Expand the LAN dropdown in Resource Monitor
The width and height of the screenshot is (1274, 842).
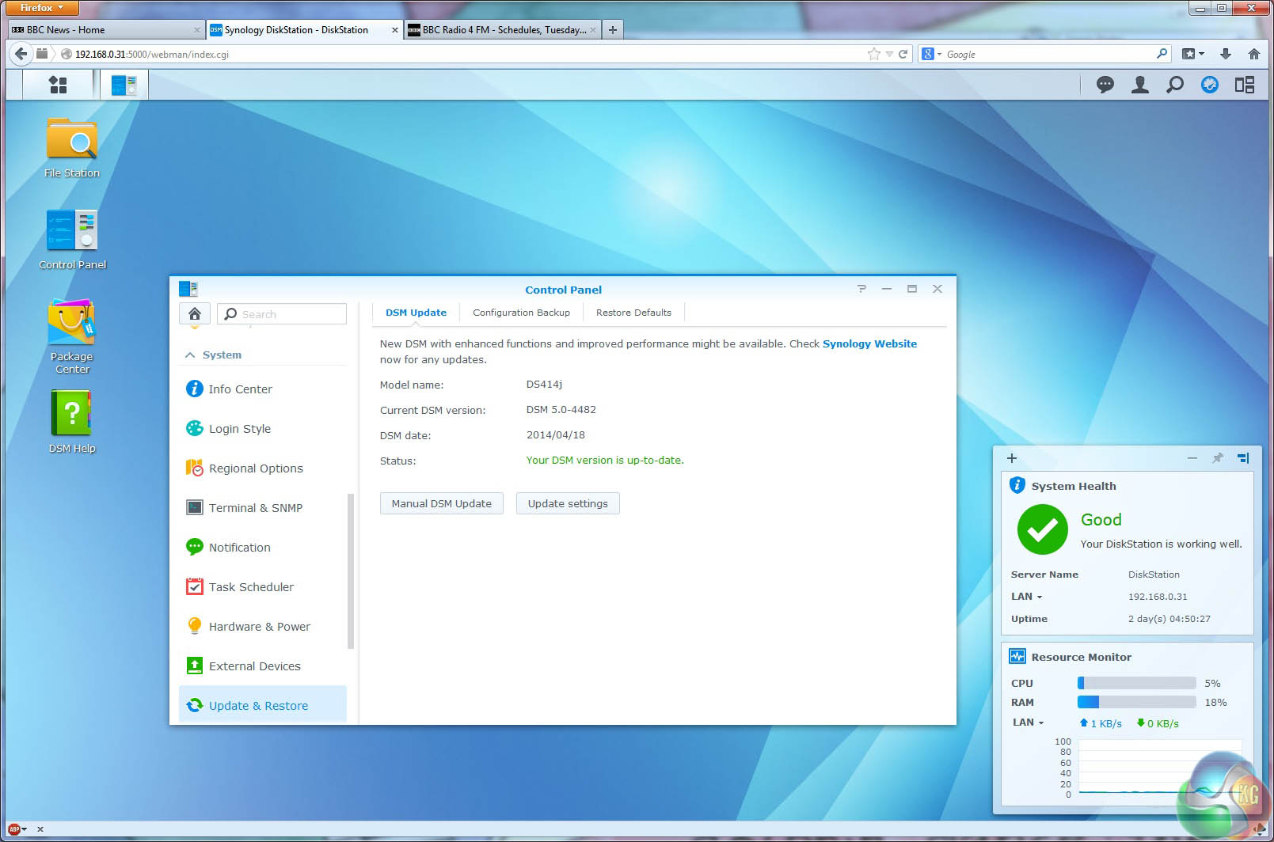[1029, 723]
